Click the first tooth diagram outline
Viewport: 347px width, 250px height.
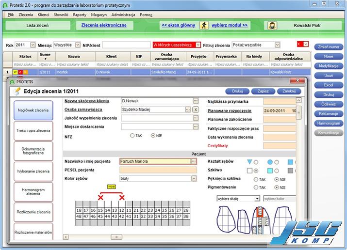[x=226, y=219]
